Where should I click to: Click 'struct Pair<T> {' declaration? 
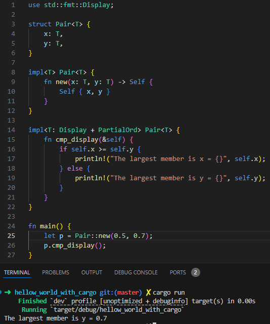pyautogui.click(x=59, y=24)
